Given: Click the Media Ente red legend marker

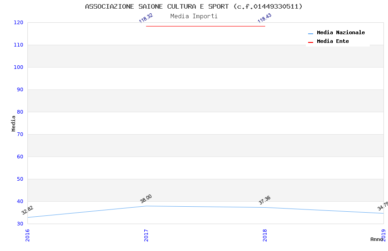Looking at the screenshot, I should pyautogui.click(x=310, y=42).
